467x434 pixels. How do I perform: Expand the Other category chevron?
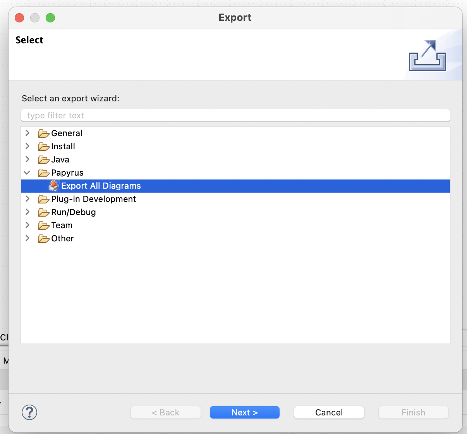click(27, 238)
